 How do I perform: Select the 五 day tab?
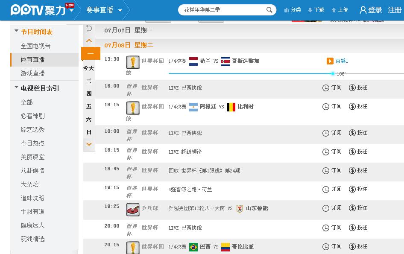click(x=89, y=106)
